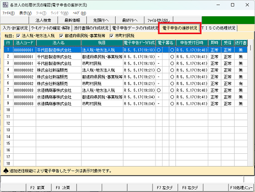Toggle the 市町村民税 checkbox
The image size is (255, 192).
click(x=111, y=36)
